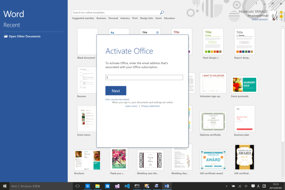Select the Print suggested search
285x190 pixels.
pyautogui.click(x=135, y=18)
